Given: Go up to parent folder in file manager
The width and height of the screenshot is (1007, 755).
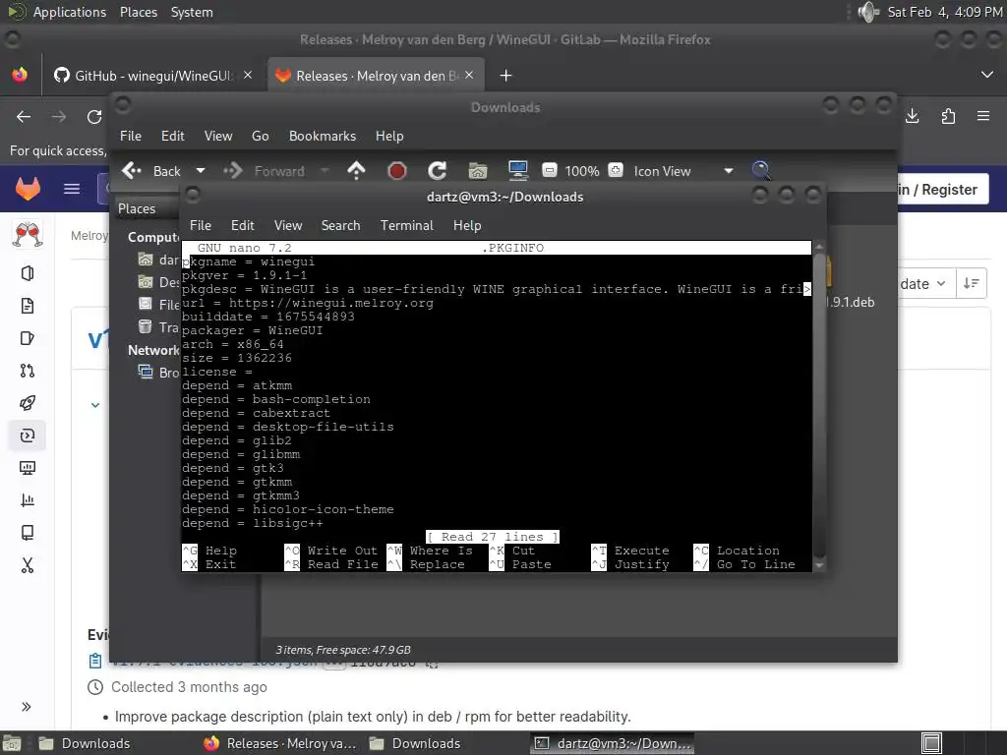Looking at the screenshot, I should coord(356,171).
